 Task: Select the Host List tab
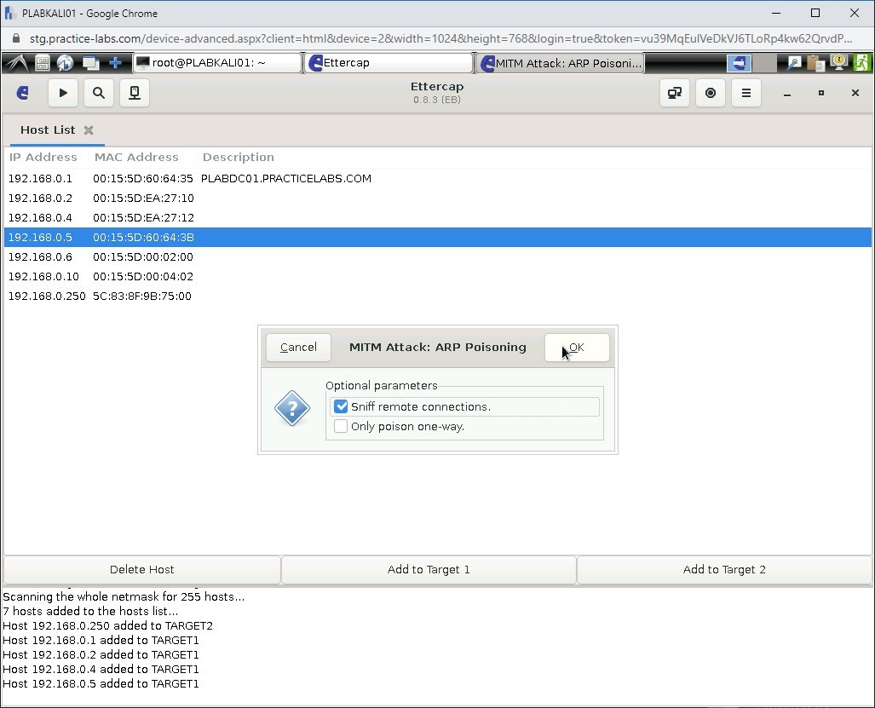47,130
